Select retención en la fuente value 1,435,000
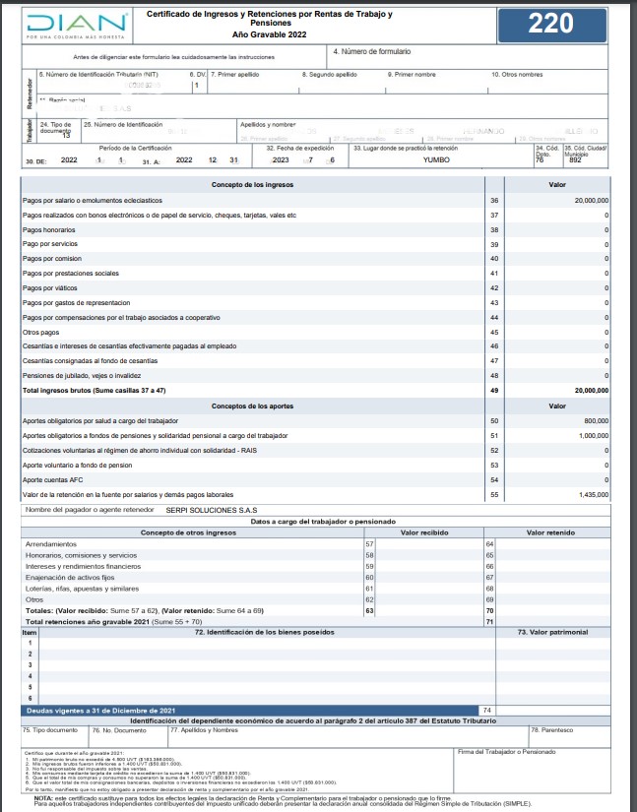Viewport: 637px width, 812px height. (557, 495)
